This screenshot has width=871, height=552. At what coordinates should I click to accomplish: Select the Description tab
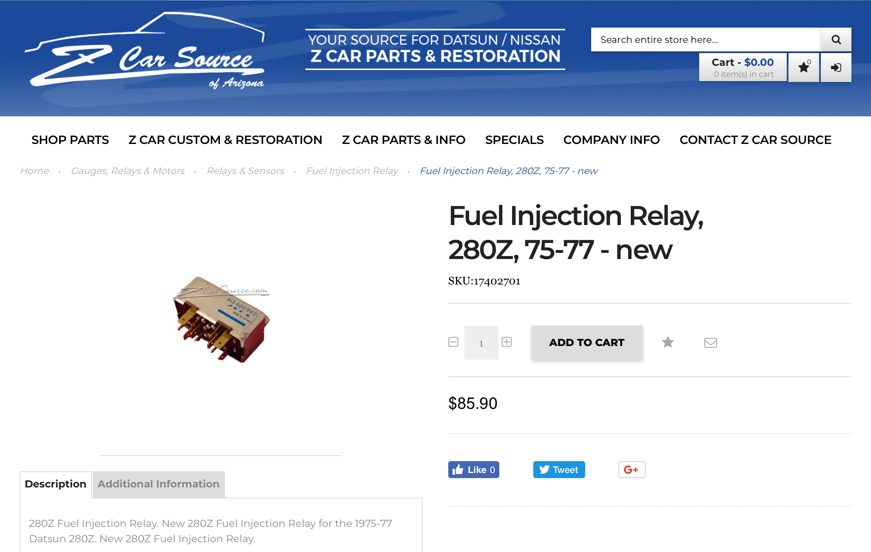[x=55, y=484]
